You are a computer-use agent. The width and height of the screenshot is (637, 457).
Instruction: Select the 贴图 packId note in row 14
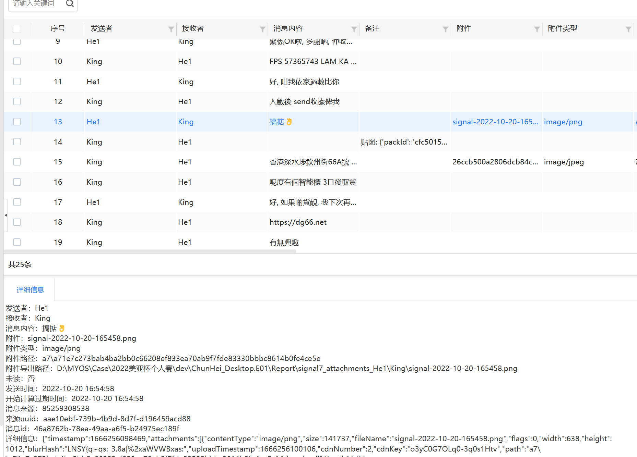(x=404, y=142)
